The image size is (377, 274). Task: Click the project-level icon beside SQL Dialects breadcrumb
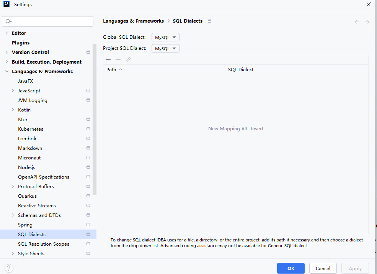[x=209, y=21]
